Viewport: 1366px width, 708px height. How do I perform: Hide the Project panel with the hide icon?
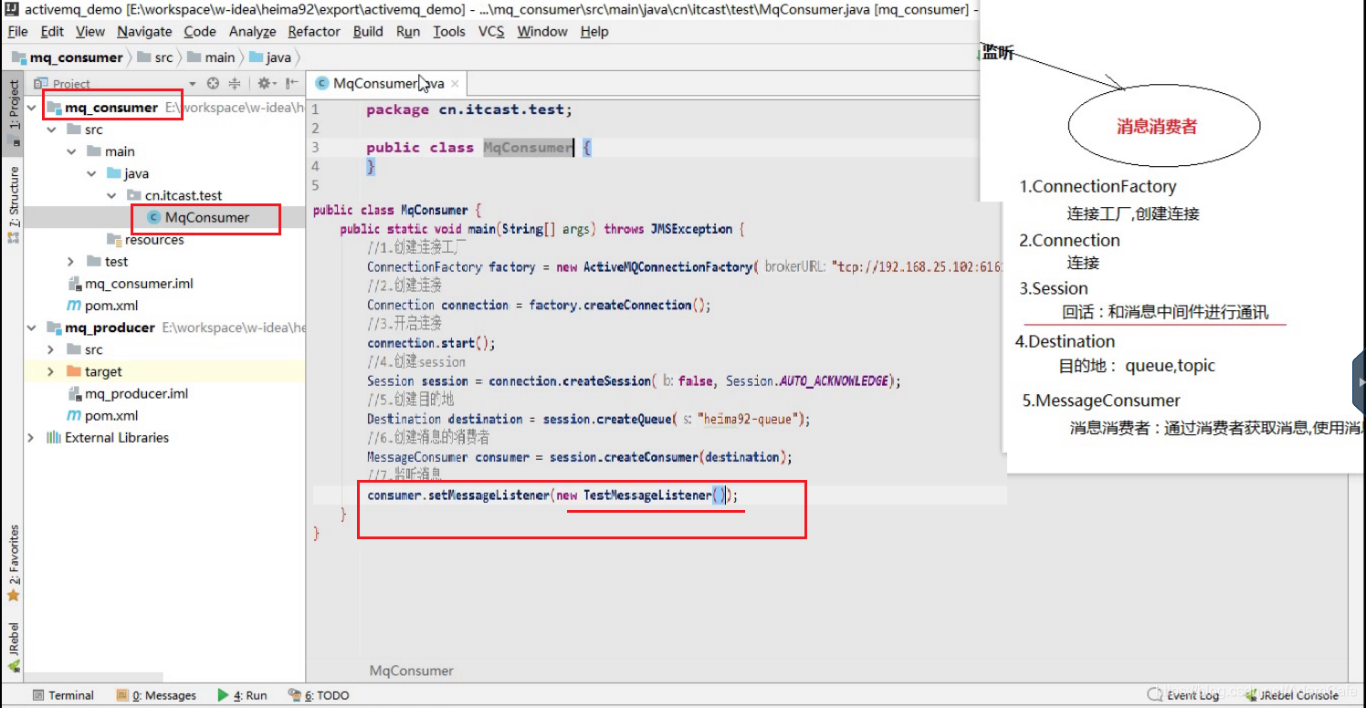(x=291, y=83)
